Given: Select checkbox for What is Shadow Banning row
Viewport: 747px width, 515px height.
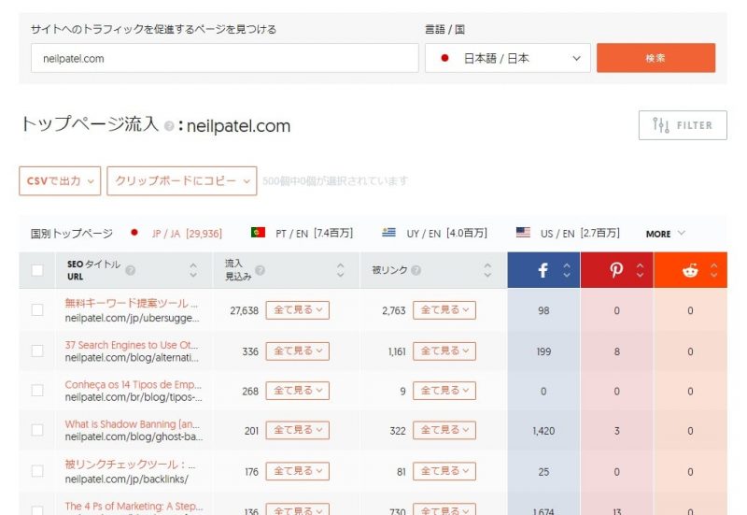Looking at the screenshot, I should coord(37,430).
